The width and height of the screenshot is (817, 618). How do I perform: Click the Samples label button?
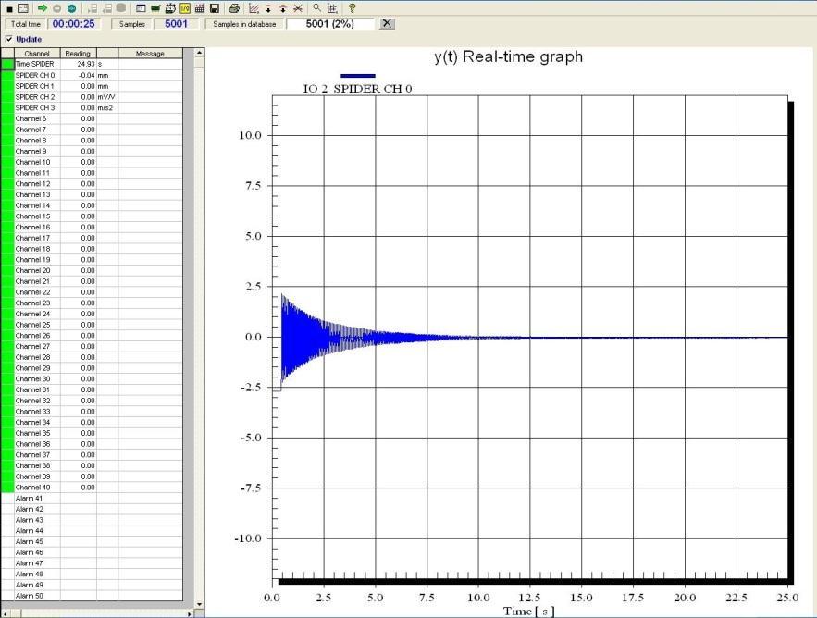click(x=131, y=24)
